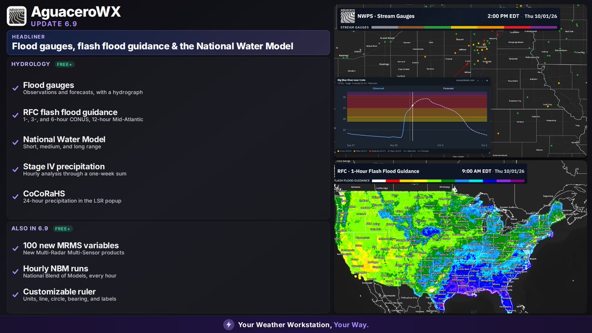This screenshot has width=592, height=333.
Task: Click the Major stage swatch in hydrograph legend
Action: (389, 151)
